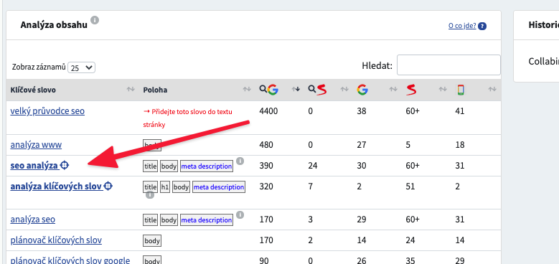Click info icon in seo analýza row

pyautogui.click(x=240, y=161)
